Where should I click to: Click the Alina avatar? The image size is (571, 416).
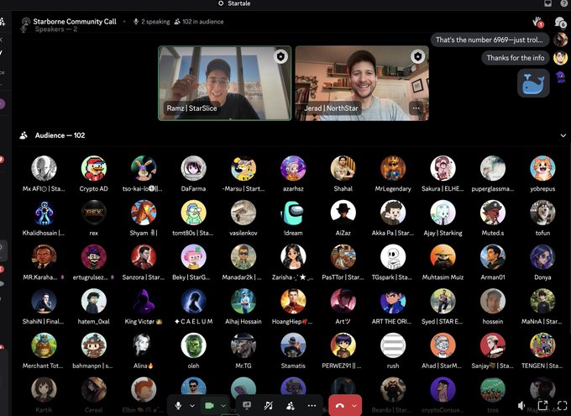144,345
